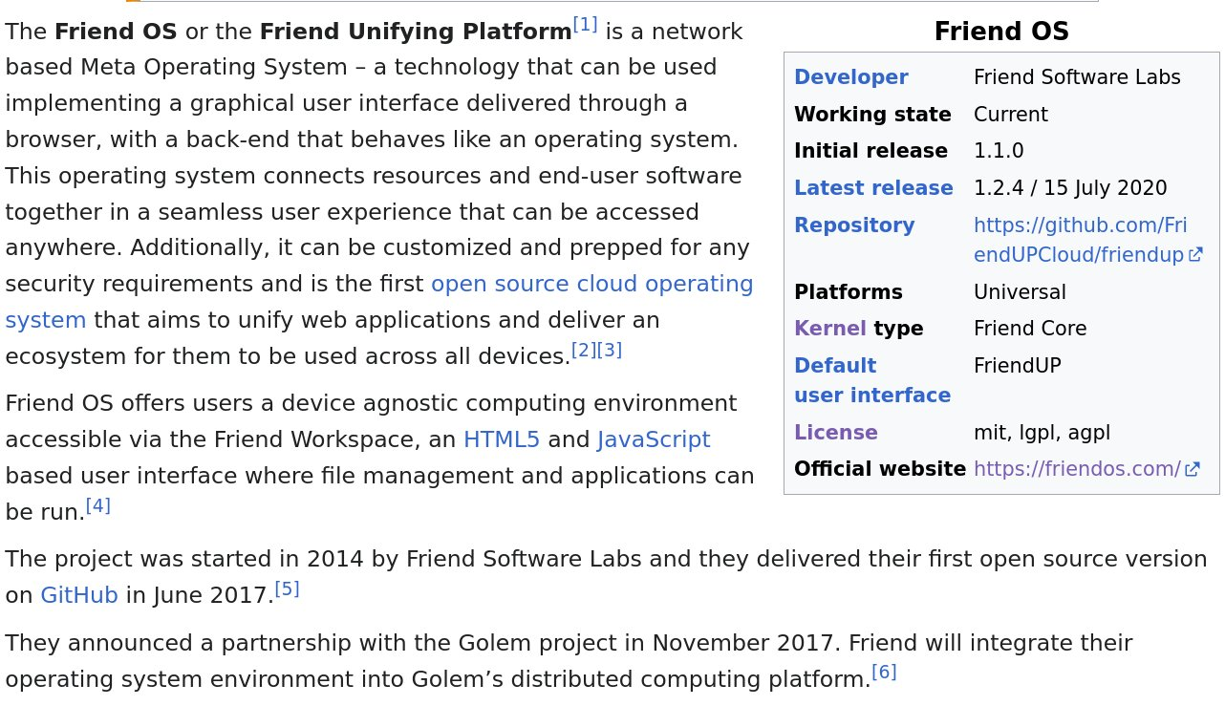The height and width of the screenshot is (706, 1225).
Task: Open the HTML5 article link
Action: (x=502, y=439)
